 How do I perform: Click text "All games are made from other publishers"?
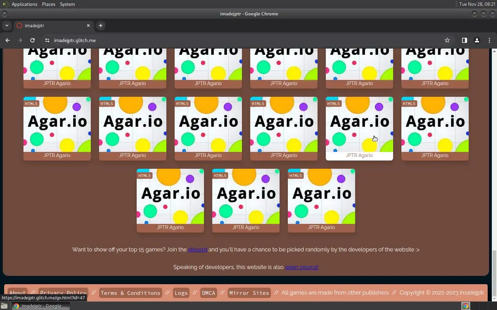pyautogui.click(x=335, y=292)
